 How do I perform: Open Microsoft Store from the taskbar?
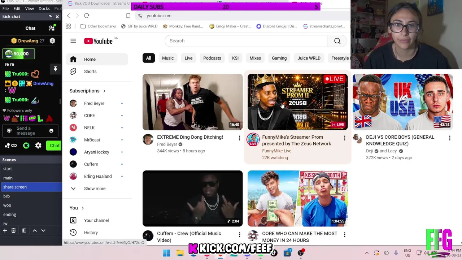287,253
